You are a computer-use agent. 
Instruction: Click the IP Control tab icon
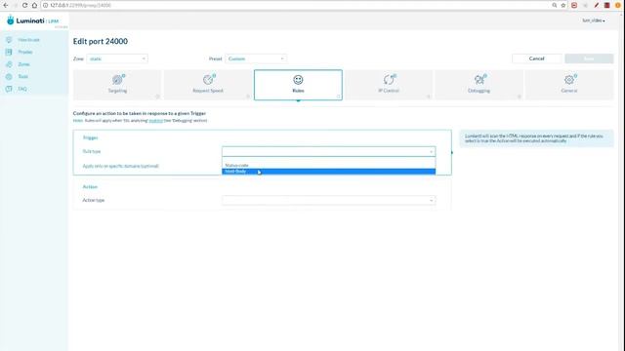[389, 80]
